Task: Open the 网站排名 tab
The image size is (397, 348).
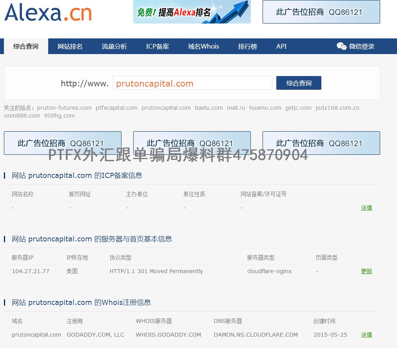Action: [70, 46]
